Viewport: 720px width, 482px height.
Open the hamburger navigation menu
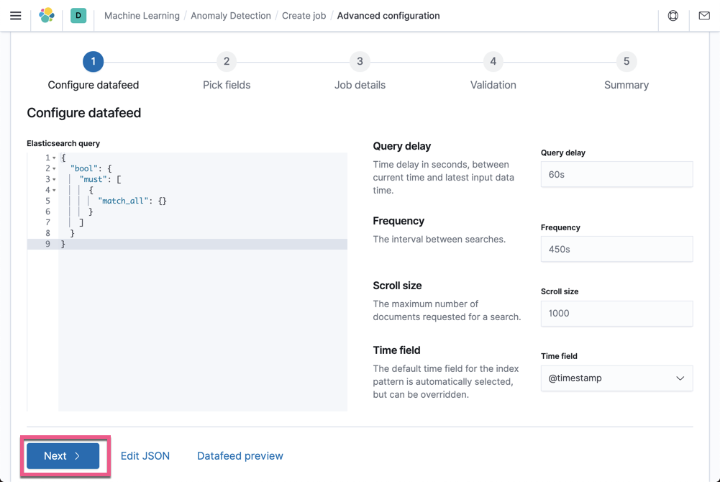[x=15, y=16]
